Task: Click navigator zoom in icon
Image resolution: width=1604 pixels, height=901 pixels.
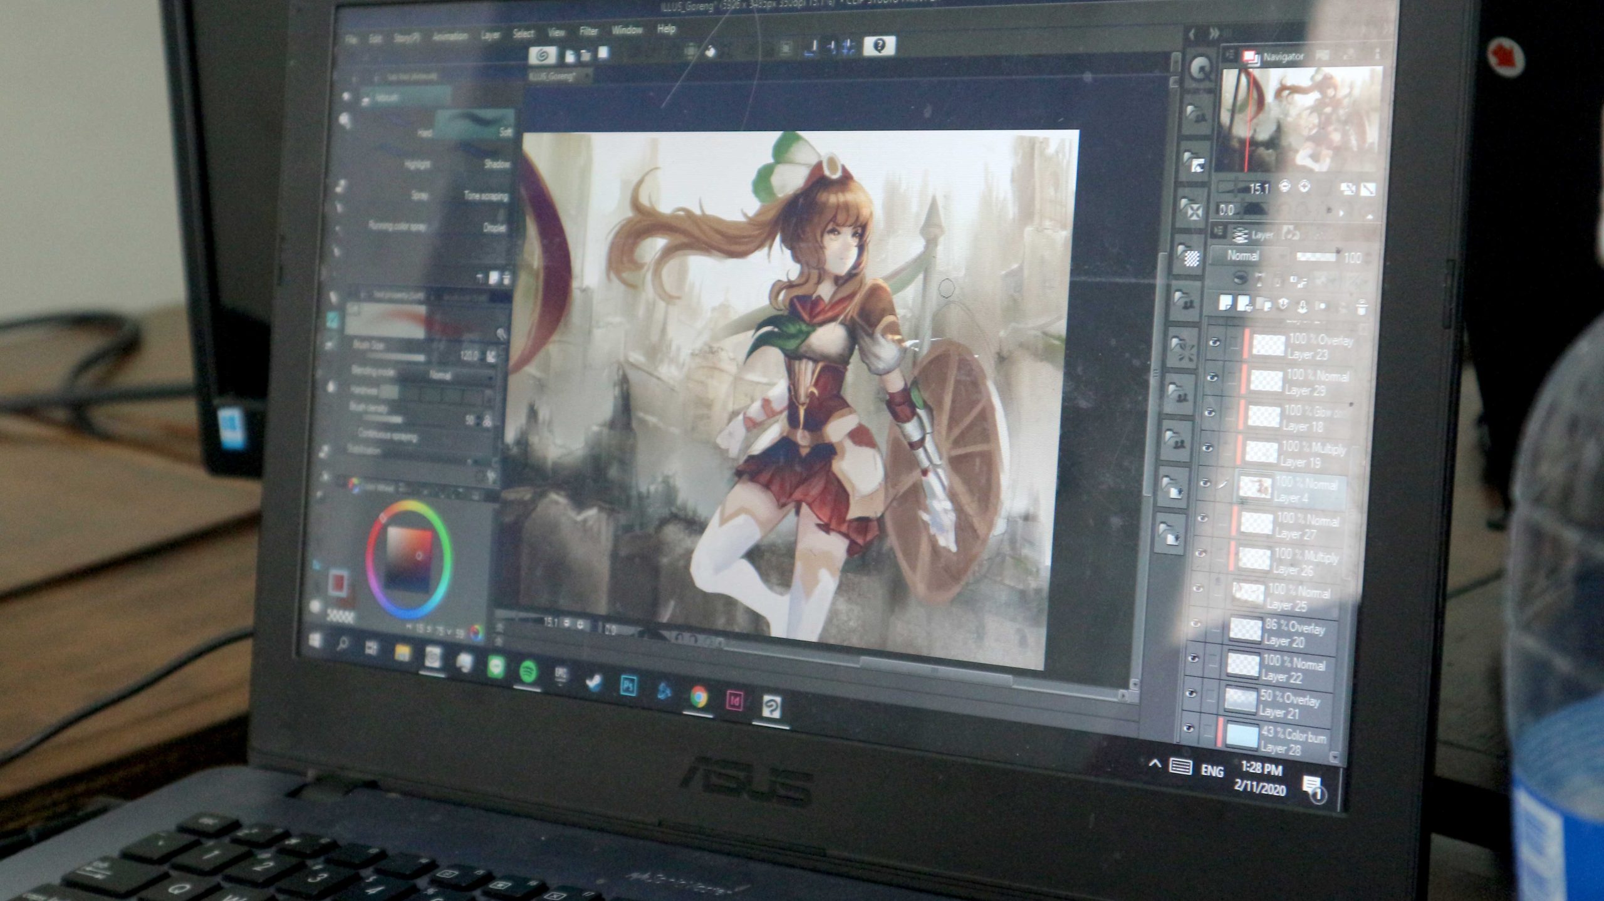Action: pyautogui.click(x=1305, y=186)
